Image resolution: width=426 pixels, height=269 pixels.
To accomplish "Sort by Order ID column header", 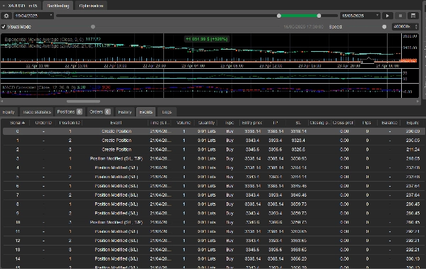I will point(43,123).
